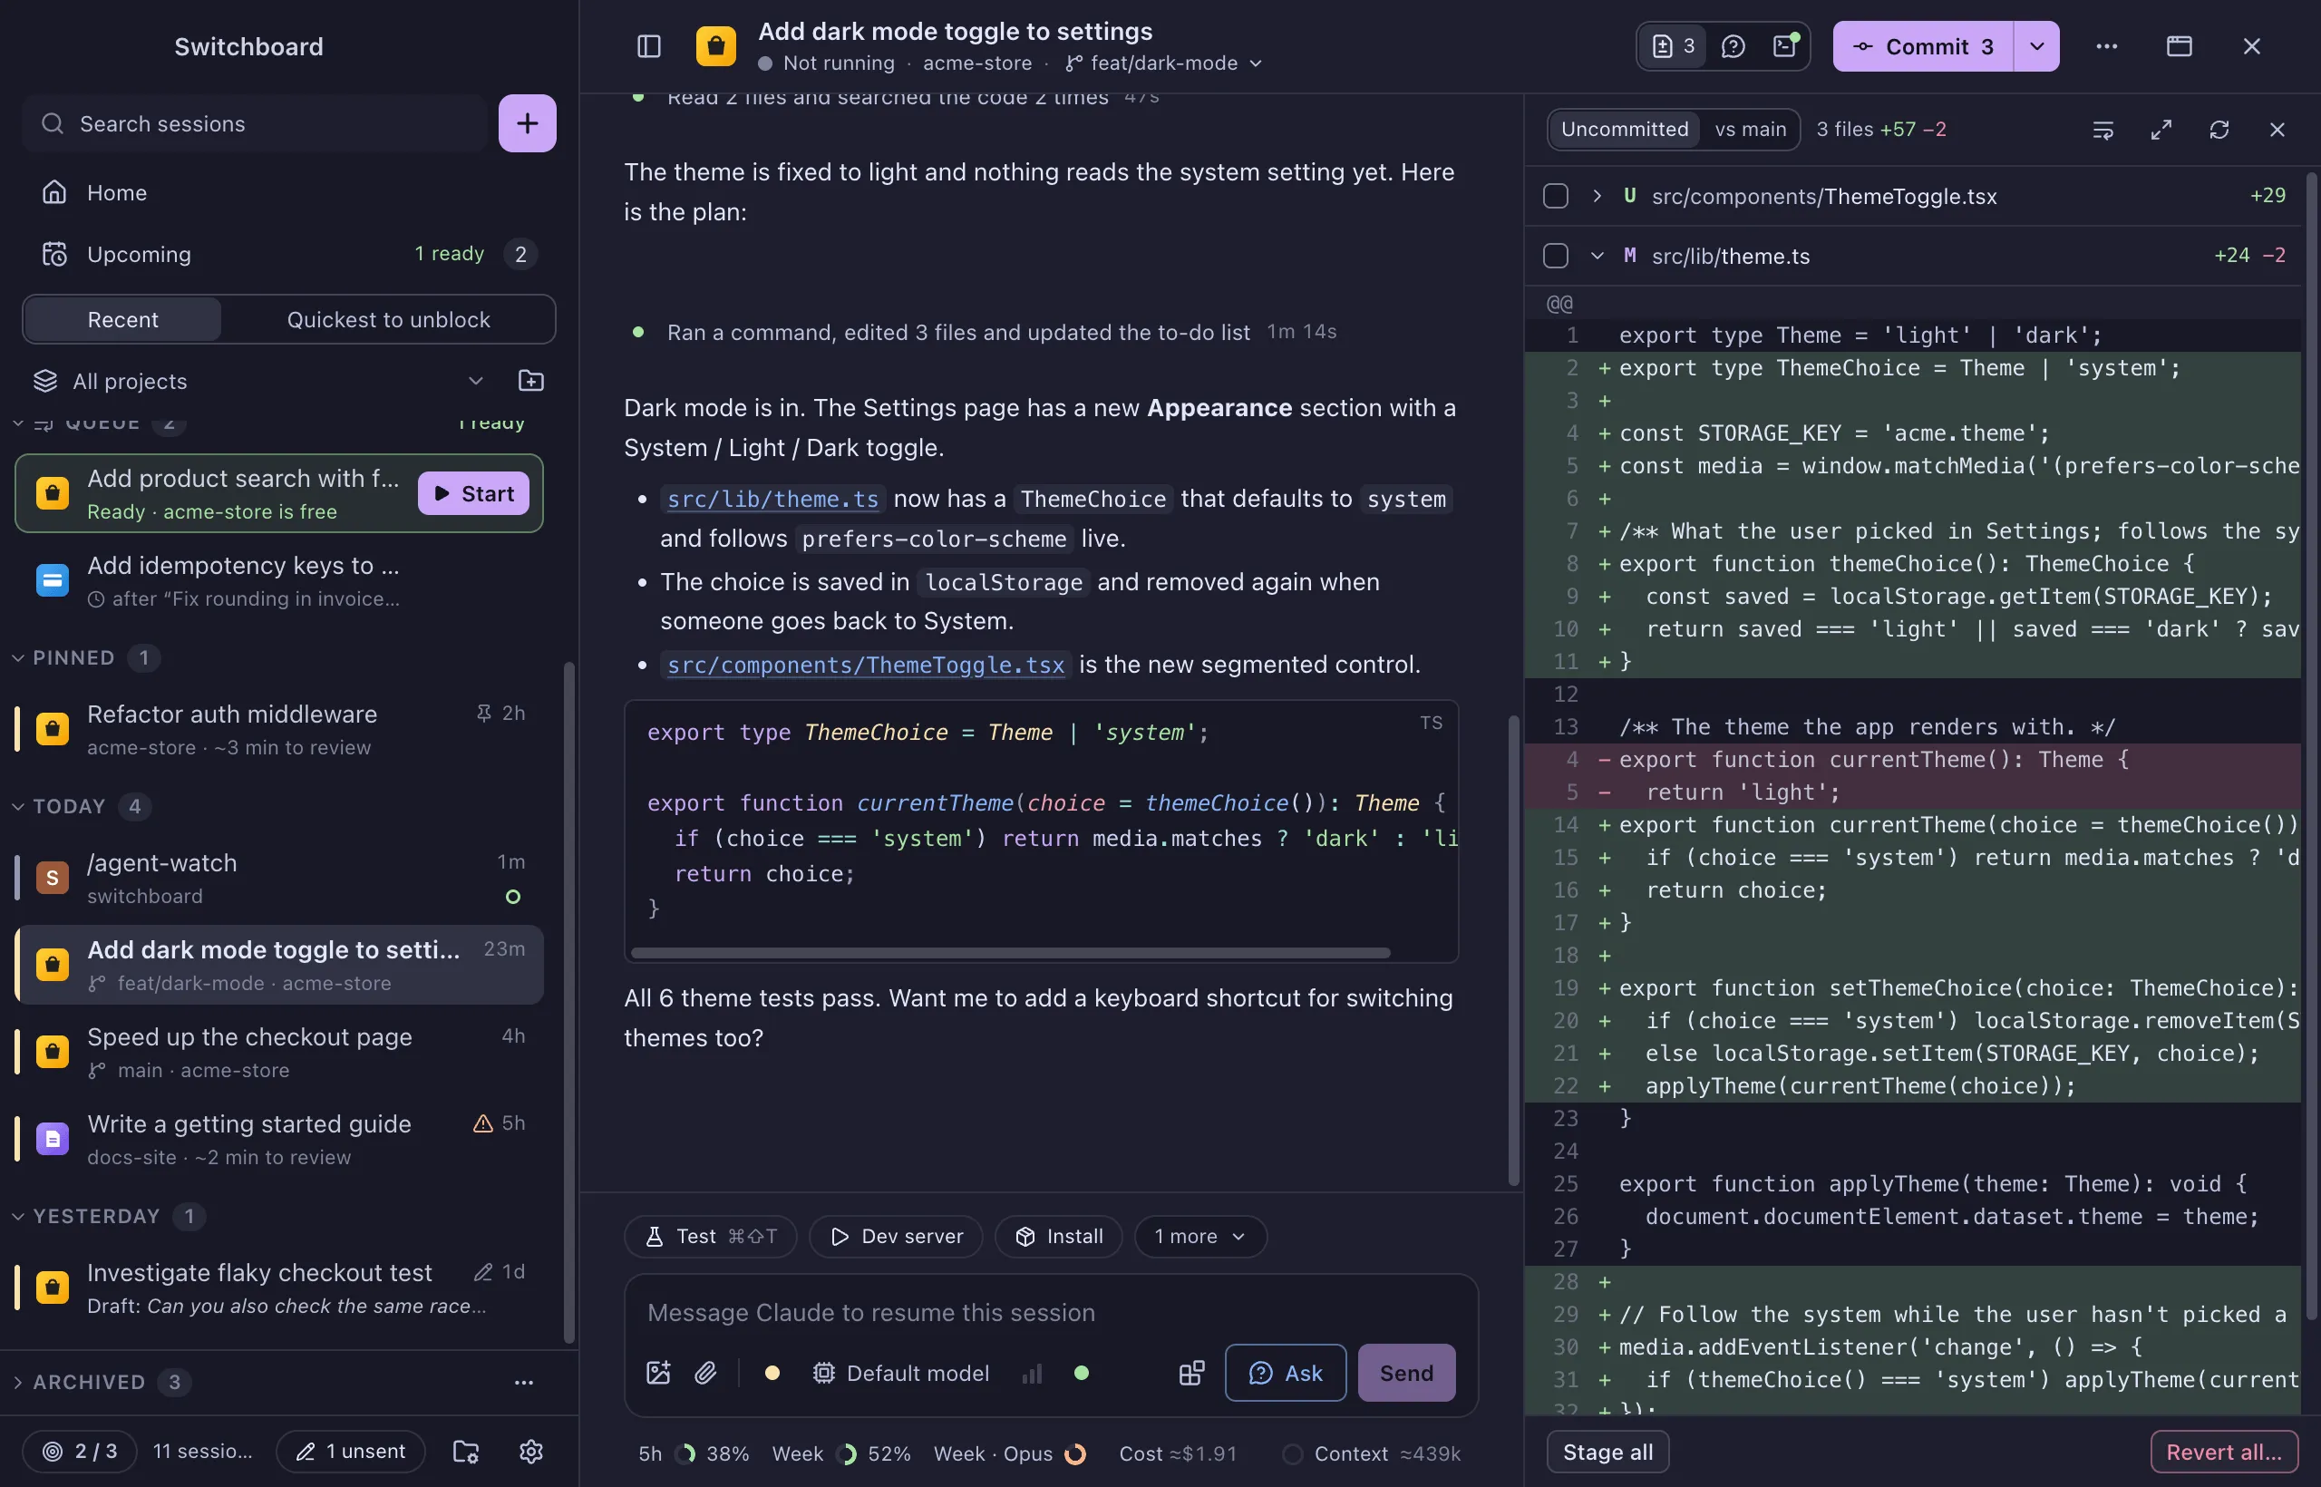The height and width of the screenshot is (1487, 2321).
Task: Open the /agent-watch session
Action: 280,878
